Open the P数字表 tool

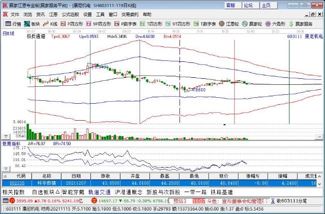(x=125, y=24)
